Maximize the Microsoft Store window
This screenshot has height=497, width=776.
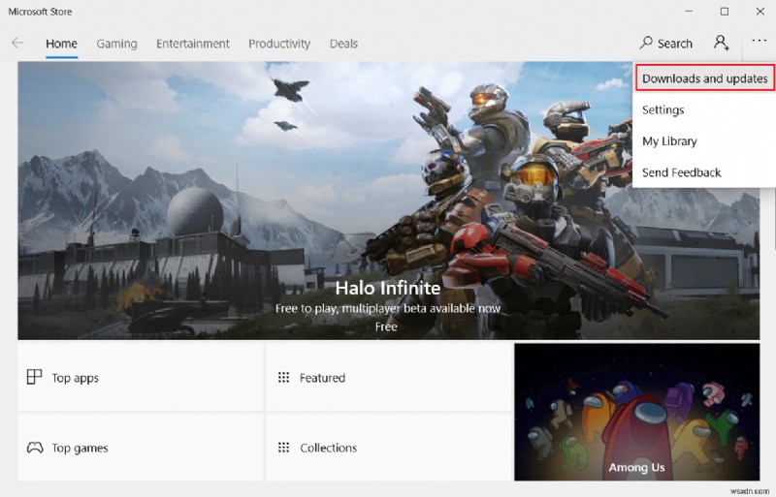[x=725, y=11]
